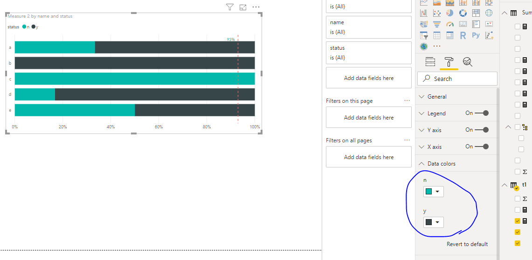Select the teal bar for category c
The image size is (532, 260).
[135, 79]
